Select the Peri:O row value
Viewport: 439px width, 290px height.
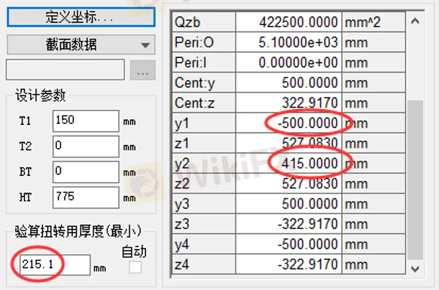[288, 42]
